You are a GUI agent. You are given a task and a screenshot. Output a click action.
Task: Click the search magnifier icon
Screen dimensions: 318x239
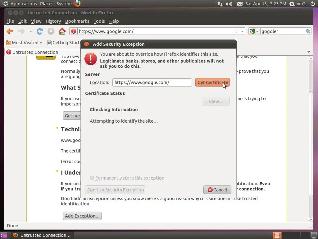[x=308, y=31]
